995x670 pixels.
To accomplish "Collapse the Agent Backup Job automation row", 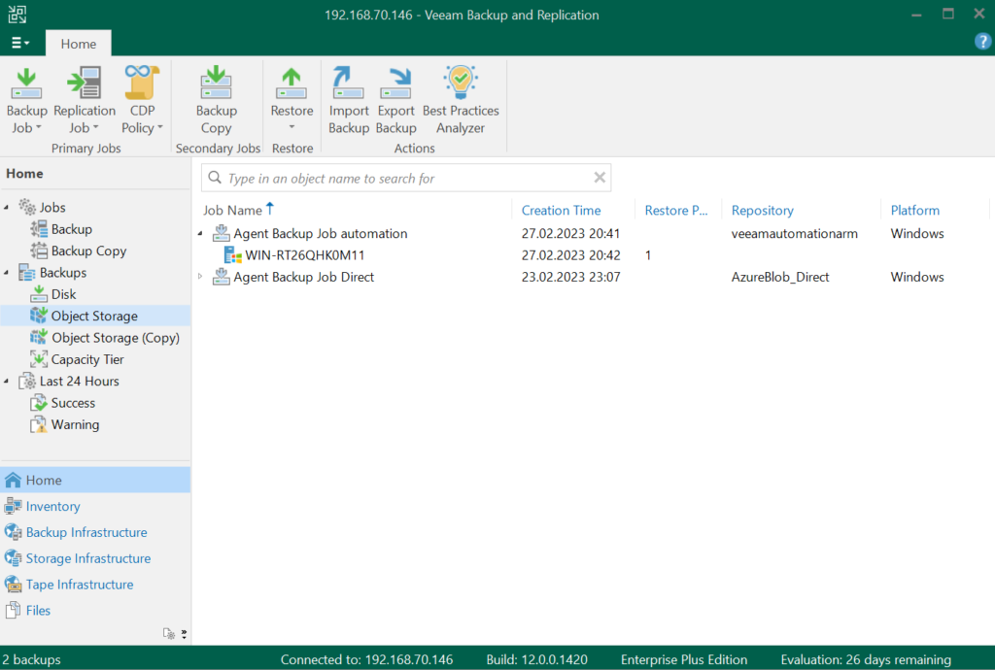I will (x=200, y=234).
